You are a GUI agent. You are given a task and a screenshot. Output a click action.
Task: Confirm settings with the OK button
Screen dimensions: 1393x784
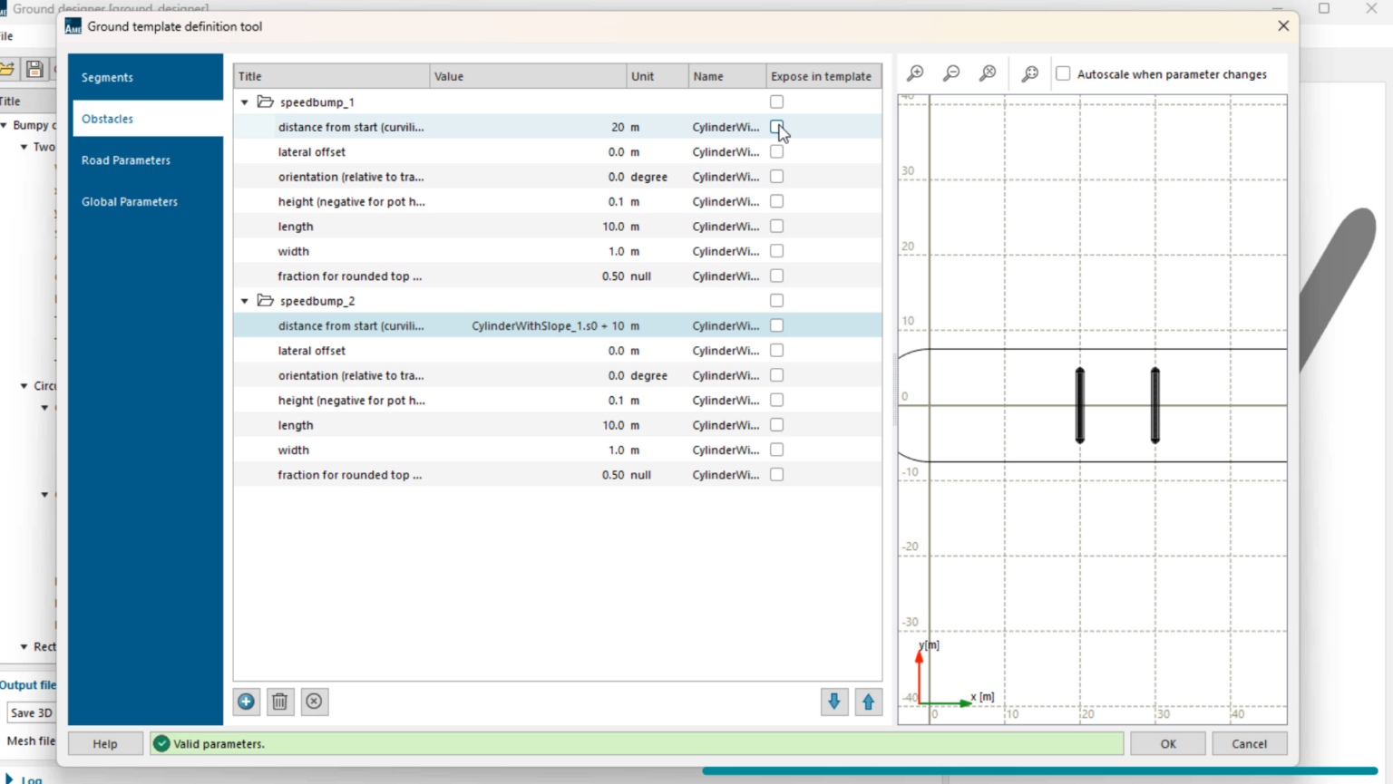(1167, 743)
